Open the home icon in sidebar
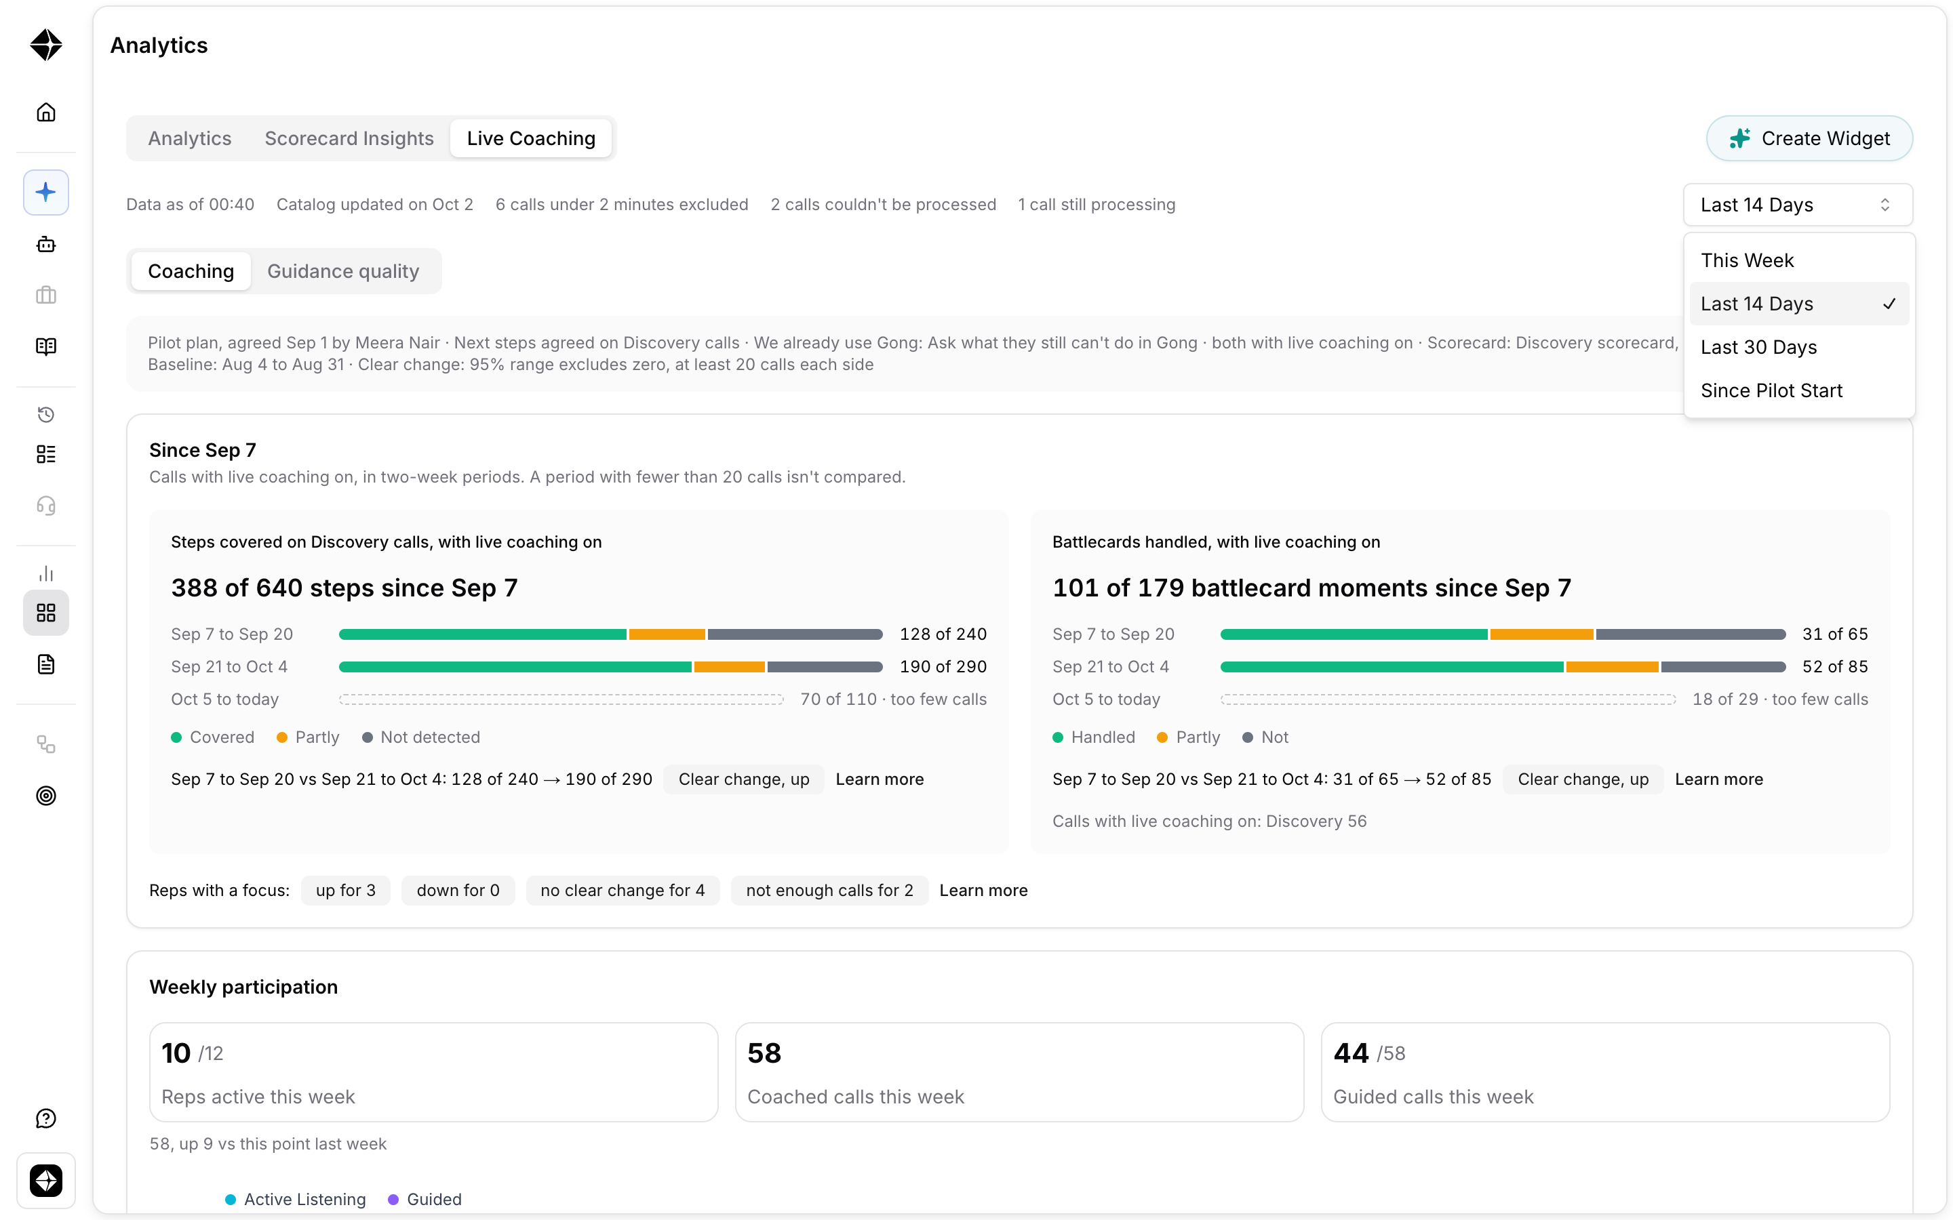Image resolution: width=1953 pixels, height=1220 pixels. coord(46,112)
